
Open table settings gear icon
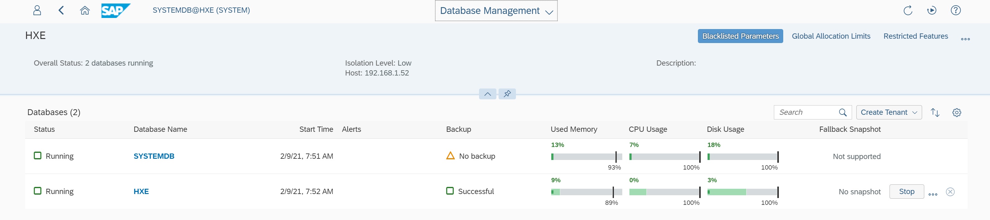pyautogui.click(x=957, y=112)
